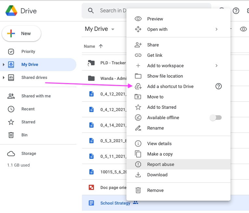Expand the Shared drives tree arrow
The height and width of the screenshot is (213, 249).
[x=4, y=78]
